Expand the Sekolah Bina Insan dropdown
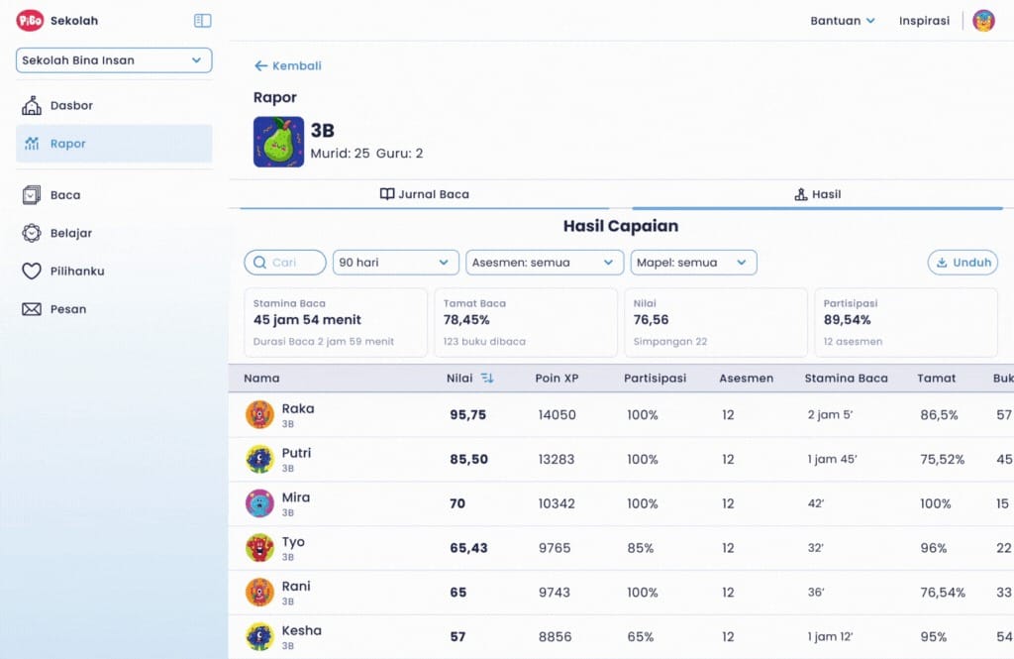This screenshot has height=659, width=1014. coord(114,60)
